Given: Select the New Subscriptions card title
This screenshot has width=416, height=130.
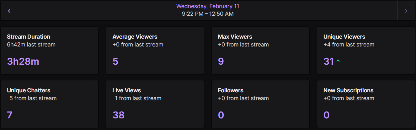Looking at the screenshot, I should click(x=348, y=90).
